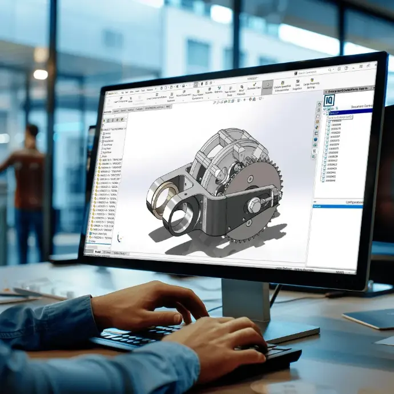Click the Move Component tool

pyautogui.click(x=183, y=94)
